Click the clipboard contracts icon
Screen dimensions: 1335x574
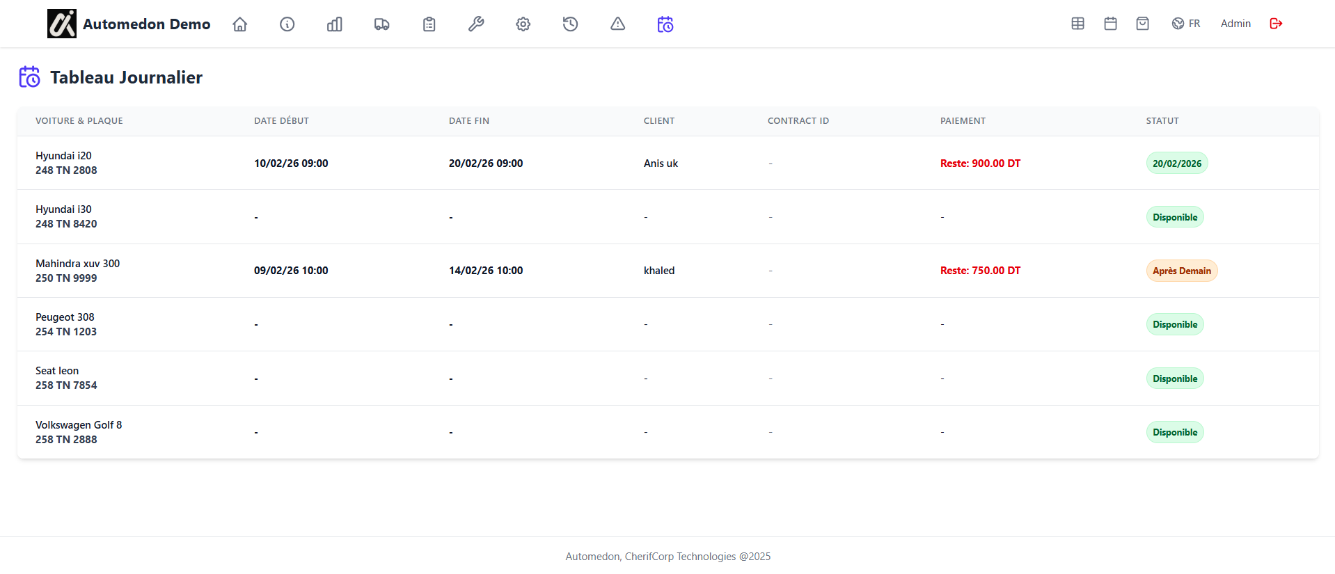(x=429, y=24)
